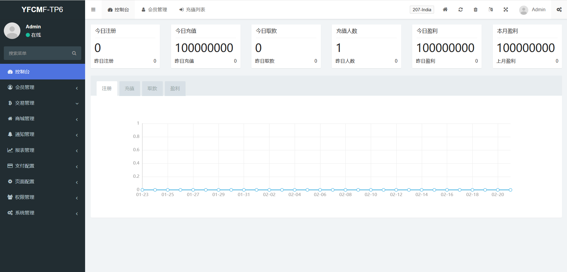Open 控制台 in the sidebar
The width and height of the screenshot is (567, 272).
click(42, 72)
